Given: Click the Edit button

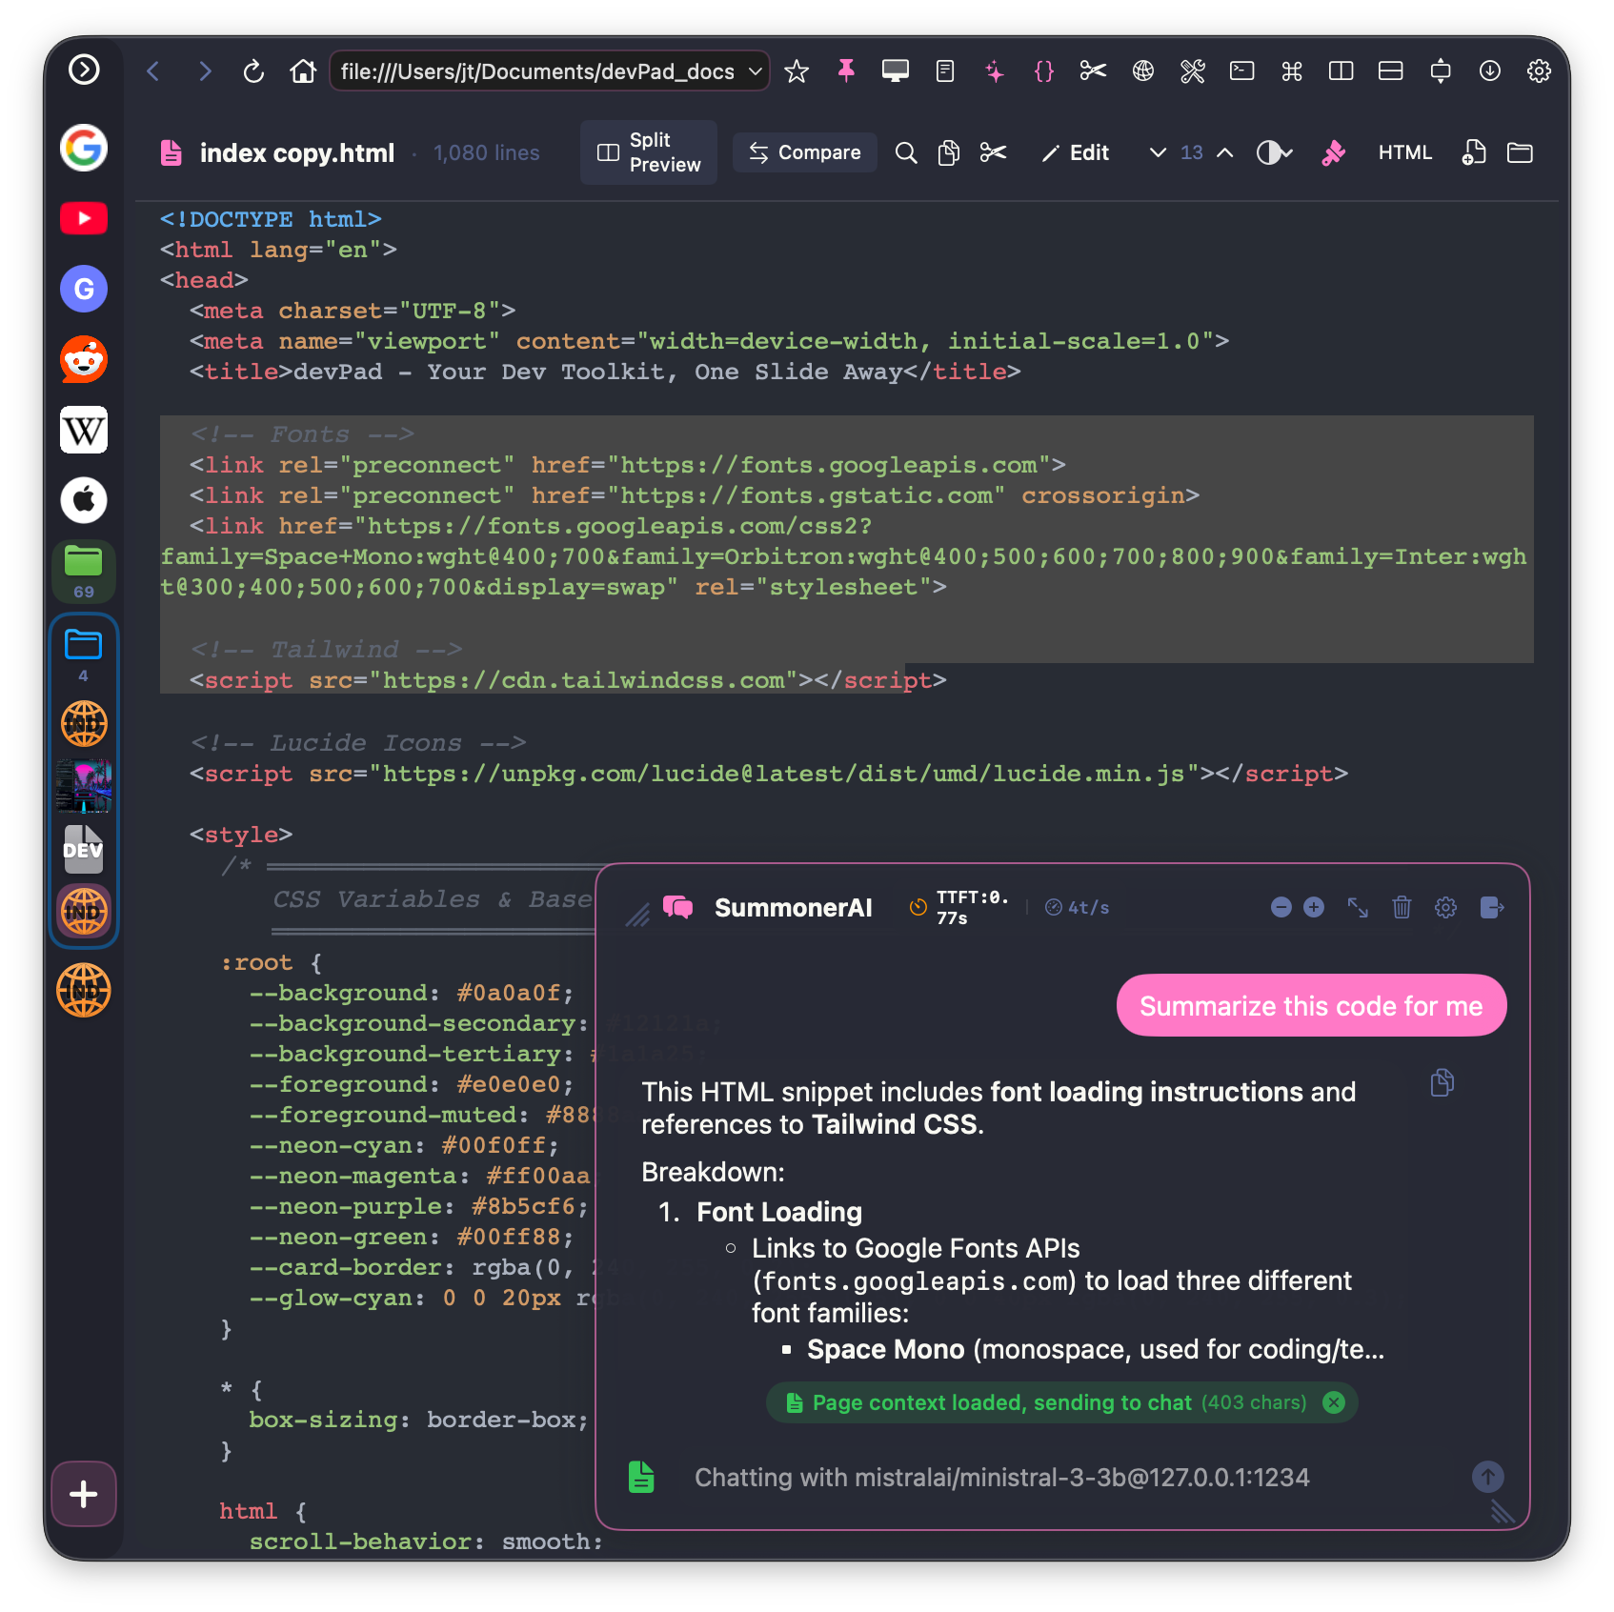Looking at the screenshot, I should [1076, 152].
